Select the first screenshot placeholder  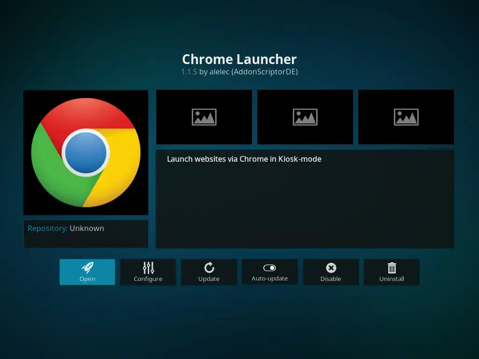tap(204, 117)
